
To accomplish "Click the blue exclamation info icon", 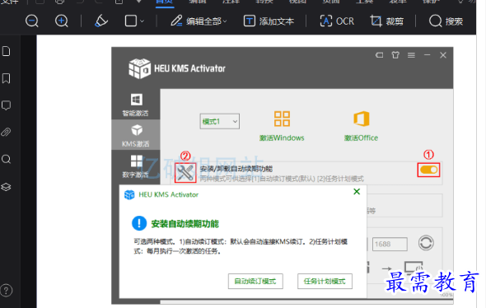I will (139, 223).
